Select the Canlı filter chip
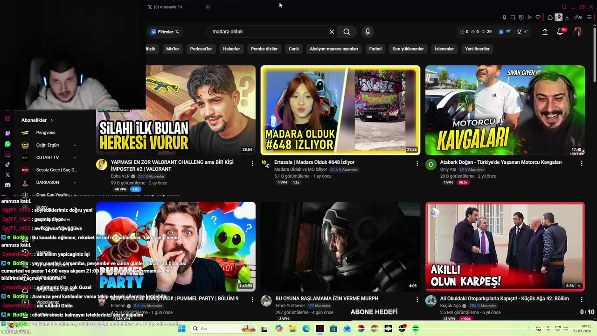This screenshot has width=597, height=336. point(293,49)
